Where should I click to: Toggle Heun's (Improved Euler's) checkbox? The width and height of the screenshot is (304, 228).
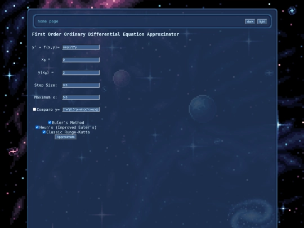pyautogui.click(x=37, y=127)
